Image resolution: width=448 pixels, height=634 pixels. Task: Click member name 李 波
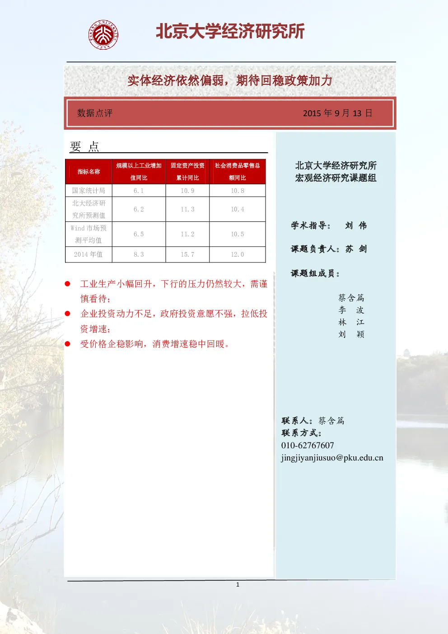pyautogui.click(x=351, y=310)
